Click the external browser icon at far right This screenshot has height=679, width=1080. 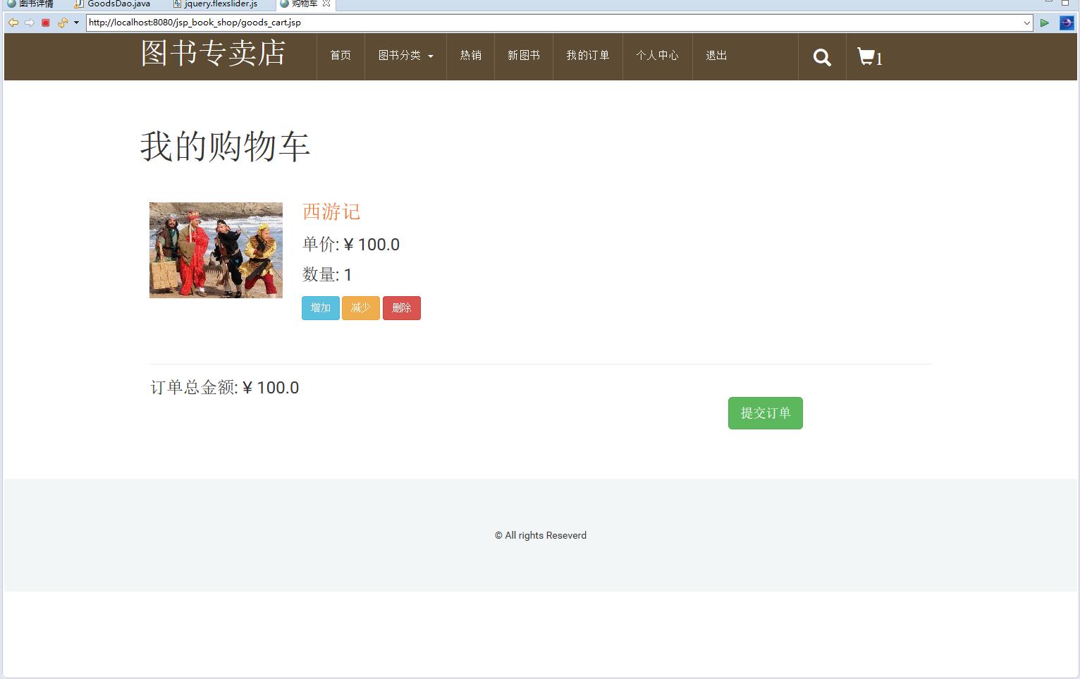[x=1067, y=23]
